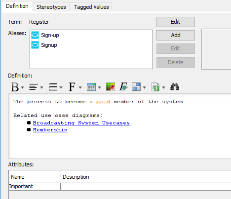Expand the image options dropdown arrow

click(x=144, y=87)
